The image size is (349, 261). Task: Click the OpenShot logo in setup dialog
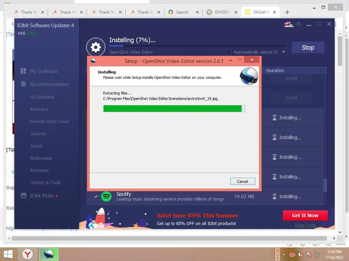tap(249, 76)
